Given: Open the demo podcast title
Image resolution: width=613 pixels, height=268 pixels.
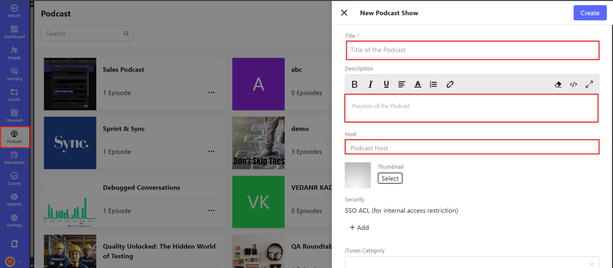Looking at the screenshot, I should point(300,129).
